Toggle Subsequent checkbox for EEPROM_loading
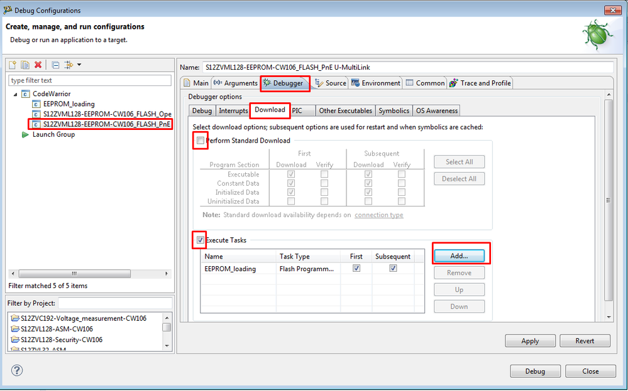The width and height of the screenshot is (628, 391). [x=393, y=267]
